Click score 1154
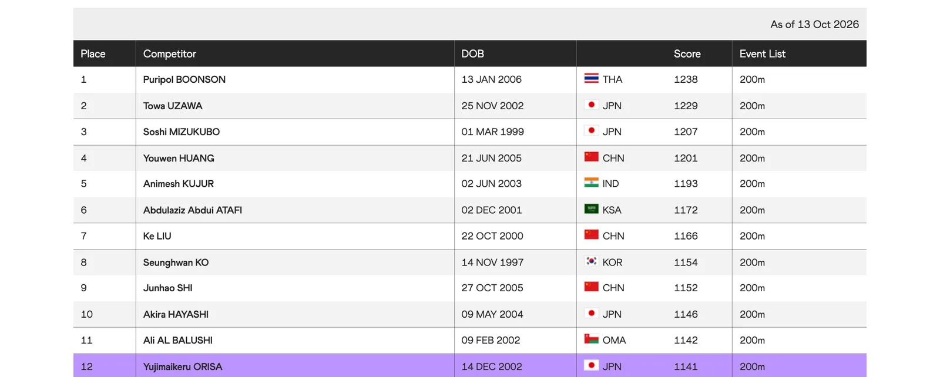940x377 pixels. 686,262
